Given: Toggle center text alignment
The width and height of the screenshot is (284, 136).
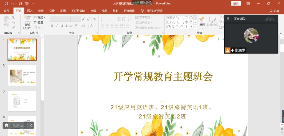Looking at the screenshot, I should [x=107, y=26].
